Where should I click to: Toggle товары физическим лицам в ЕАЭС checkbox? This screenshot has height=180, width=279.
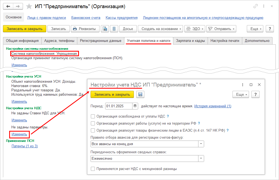point(93,130)
